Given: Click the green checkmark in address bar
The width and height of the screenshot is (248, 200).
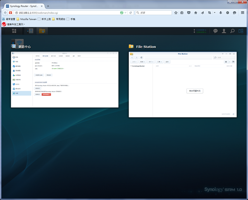Looking at the screenshot, I should coord(122,13).
